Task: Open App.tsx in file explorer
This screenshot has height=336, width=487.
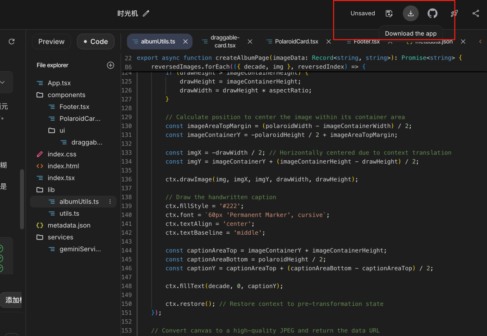Action: pos(59,83)
